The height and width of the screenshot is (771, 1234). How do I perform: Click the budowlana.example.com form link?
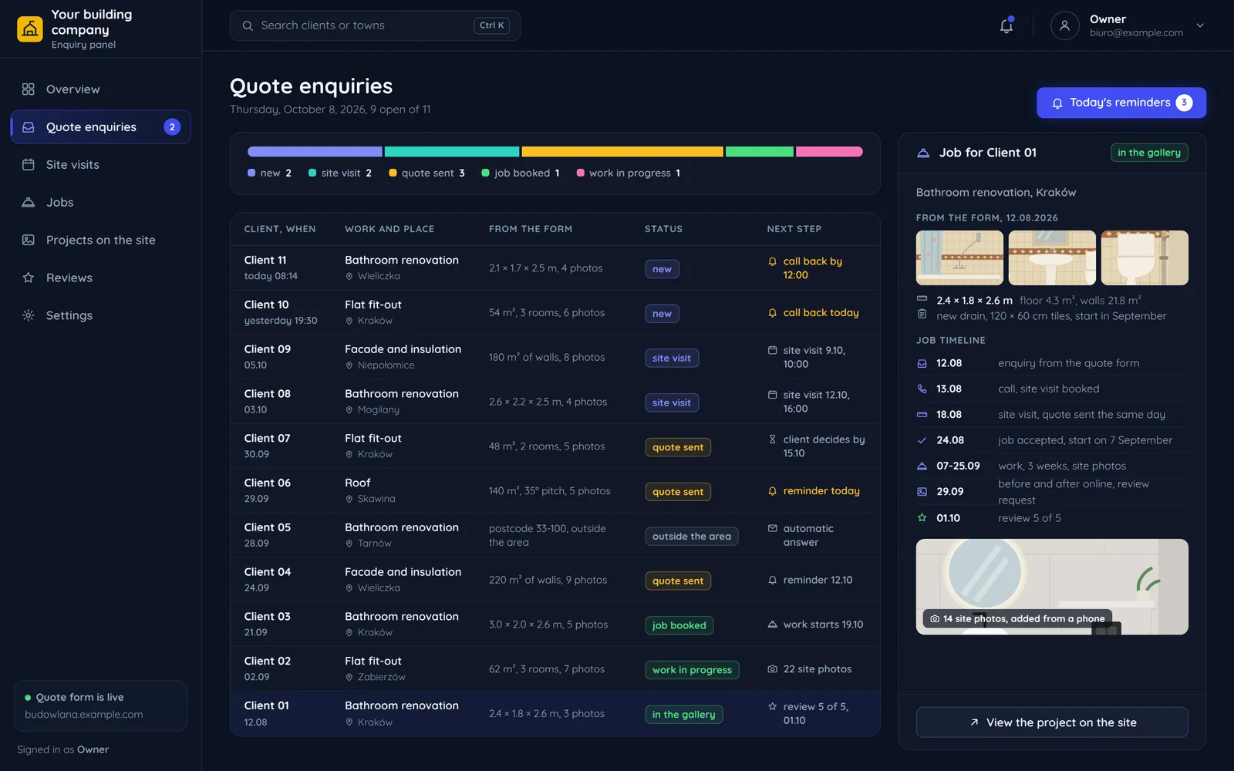click(84, 715)
